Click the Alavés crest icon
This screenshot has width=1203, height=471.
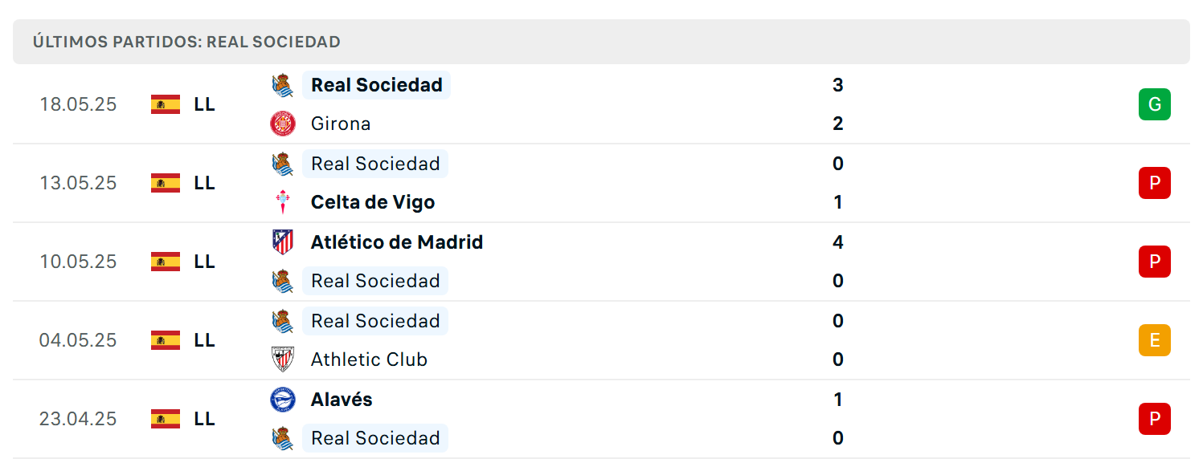(283, 400)
